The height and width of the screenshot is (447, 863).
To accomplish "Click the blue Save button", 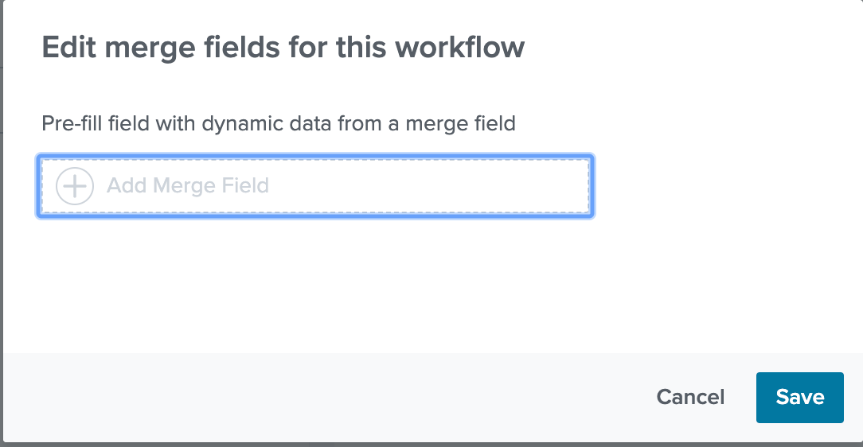I will tap(799, 397).
